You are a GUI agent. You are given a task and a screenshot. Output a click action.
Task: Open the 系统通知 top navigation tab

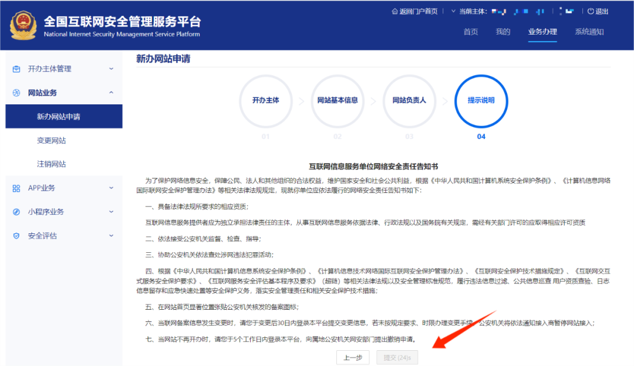tap(589, 32)
